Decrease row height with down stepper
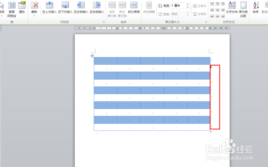The height and width of the screenshot is (167, 268). [x=188, y=7]
